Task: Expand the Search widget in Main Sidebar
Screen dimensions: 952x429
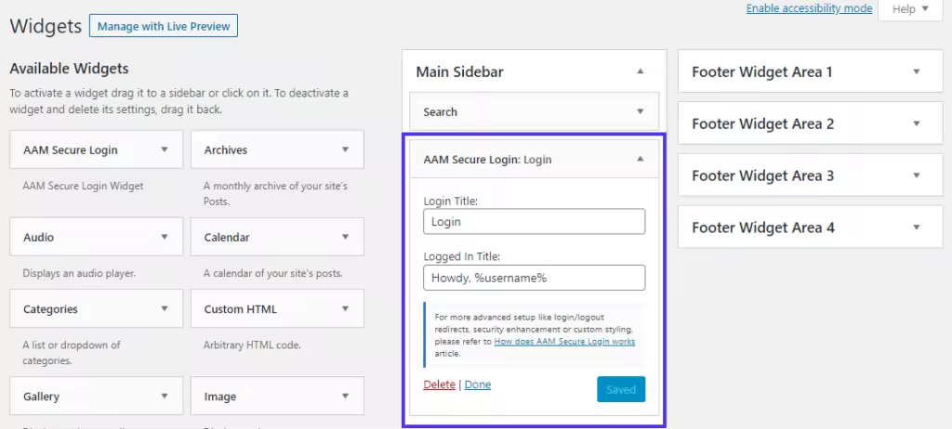Action: (640, 111)
